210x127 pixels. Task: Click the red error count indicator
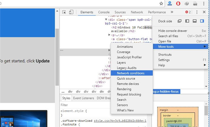click(188, 12)
